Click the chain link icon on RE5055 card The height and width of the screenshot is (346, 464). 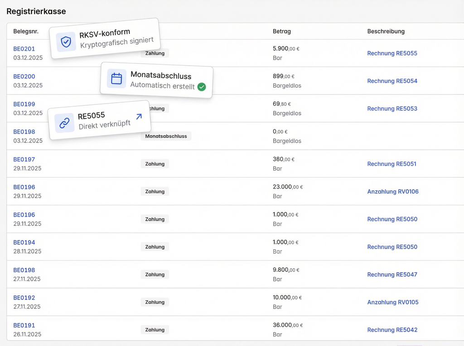64,123
